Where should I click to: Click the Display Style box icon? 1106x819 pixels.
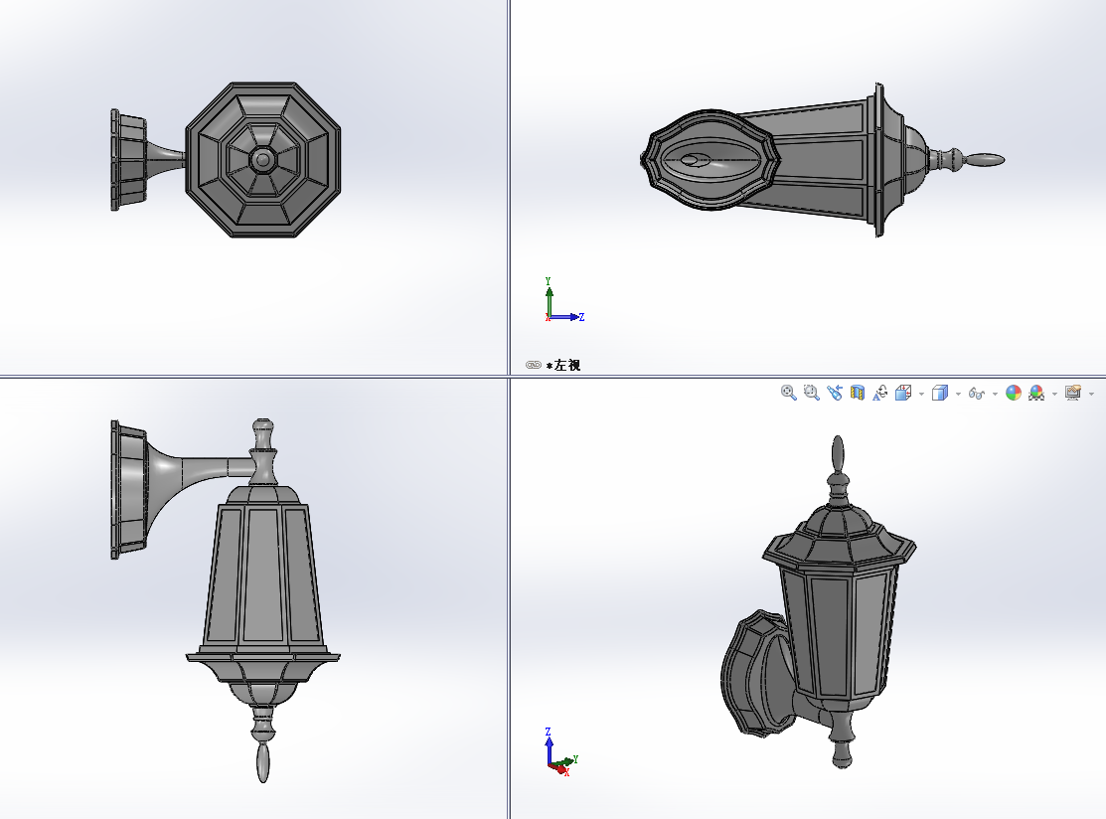click(939, 393)
